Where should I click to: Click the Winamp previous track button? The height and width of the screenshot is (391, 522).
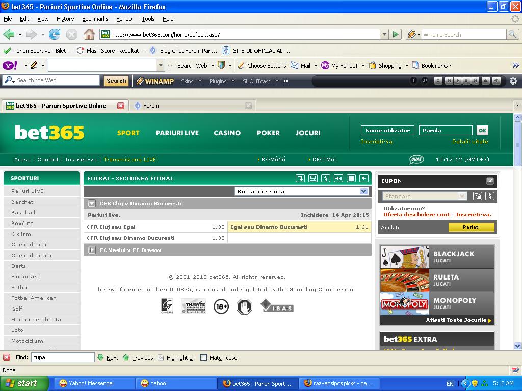(x=449, y=81)
